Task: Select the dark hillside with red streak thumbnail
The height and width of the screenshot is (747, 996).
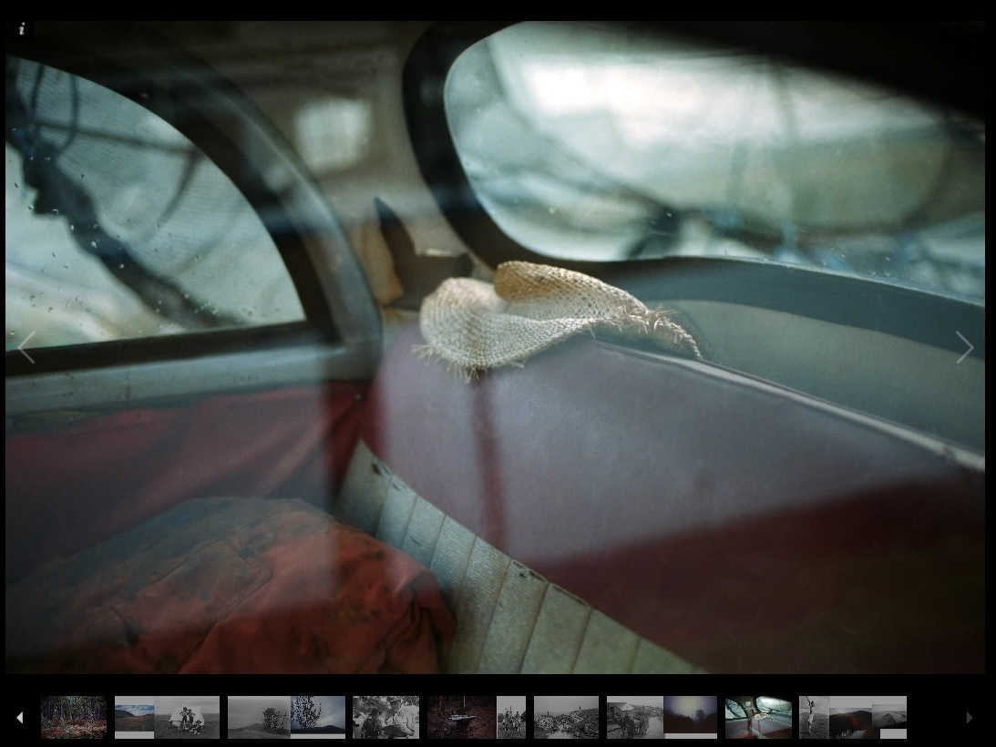Action: 850,717
